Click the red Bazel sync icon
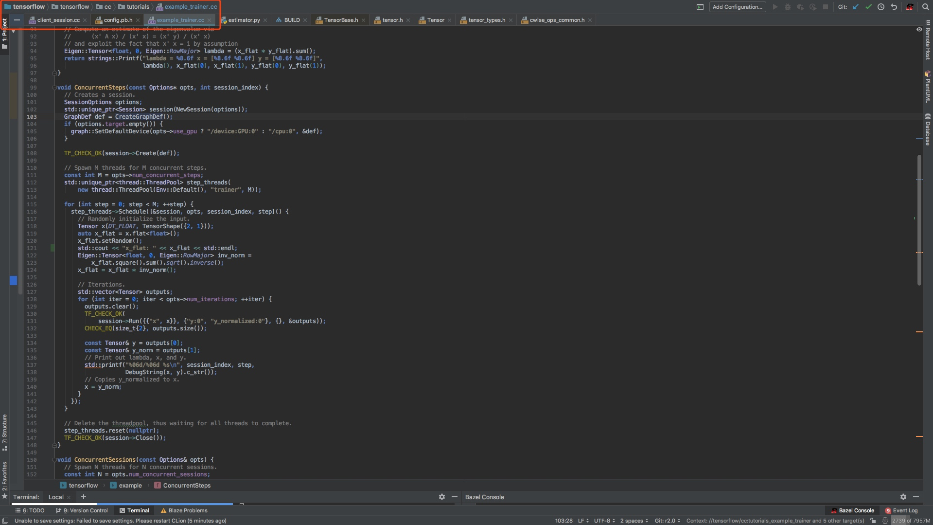This screenshot has width=933, height=525. (x=910, y=7)
